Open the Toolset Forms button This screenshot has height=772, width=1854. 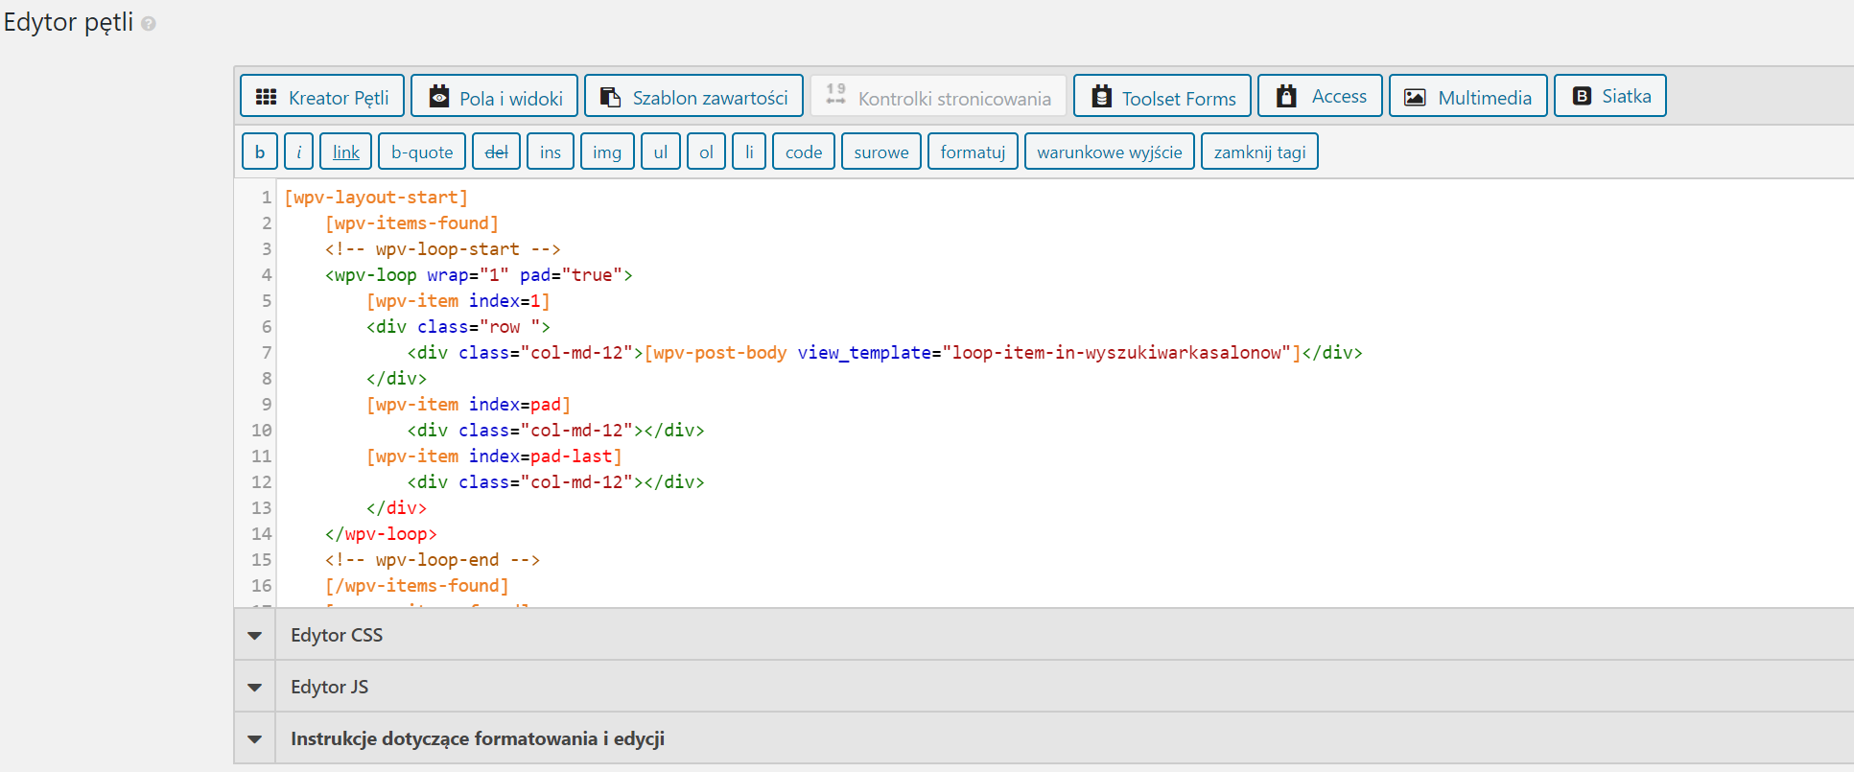point(1162,96)
